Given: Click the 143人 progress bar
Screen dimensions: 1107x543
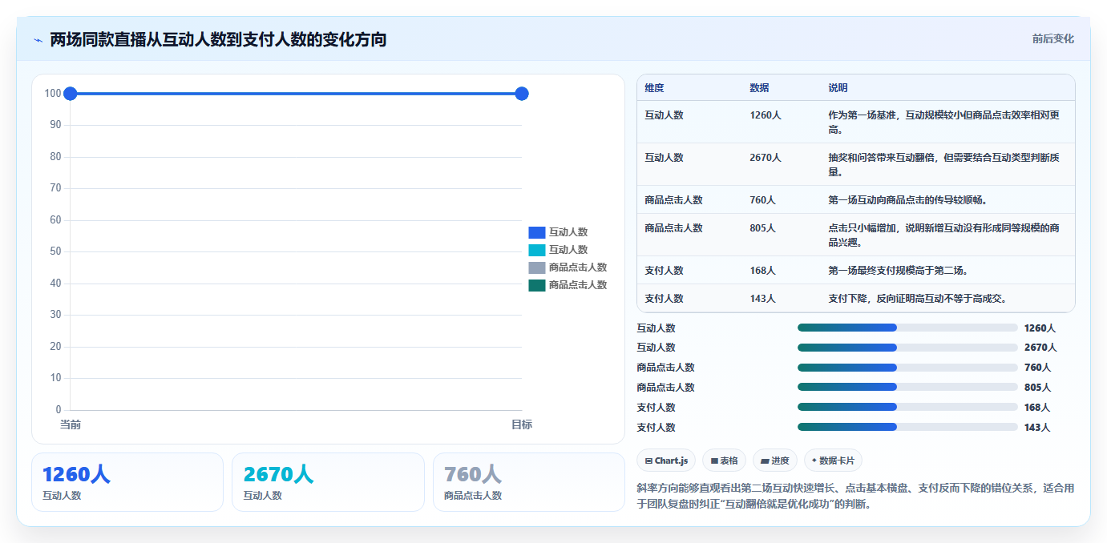Looking at the screenshot, I should (x=907, y=427).
